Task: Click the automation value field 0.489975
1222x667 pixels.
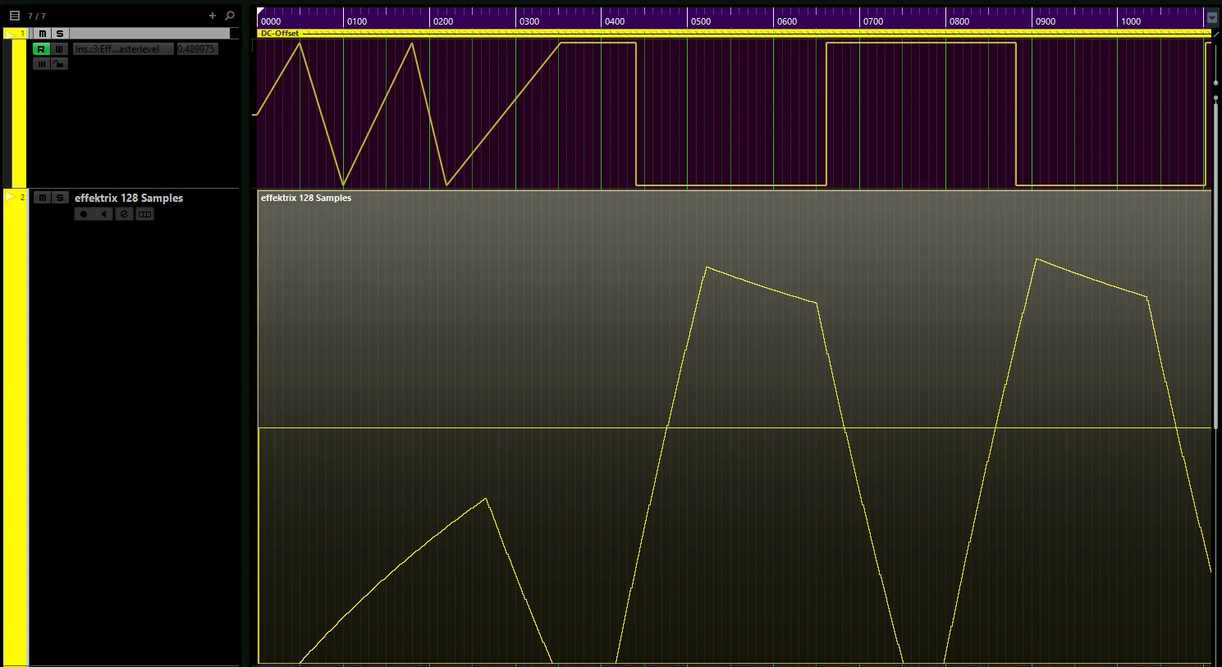Action: 197,49
